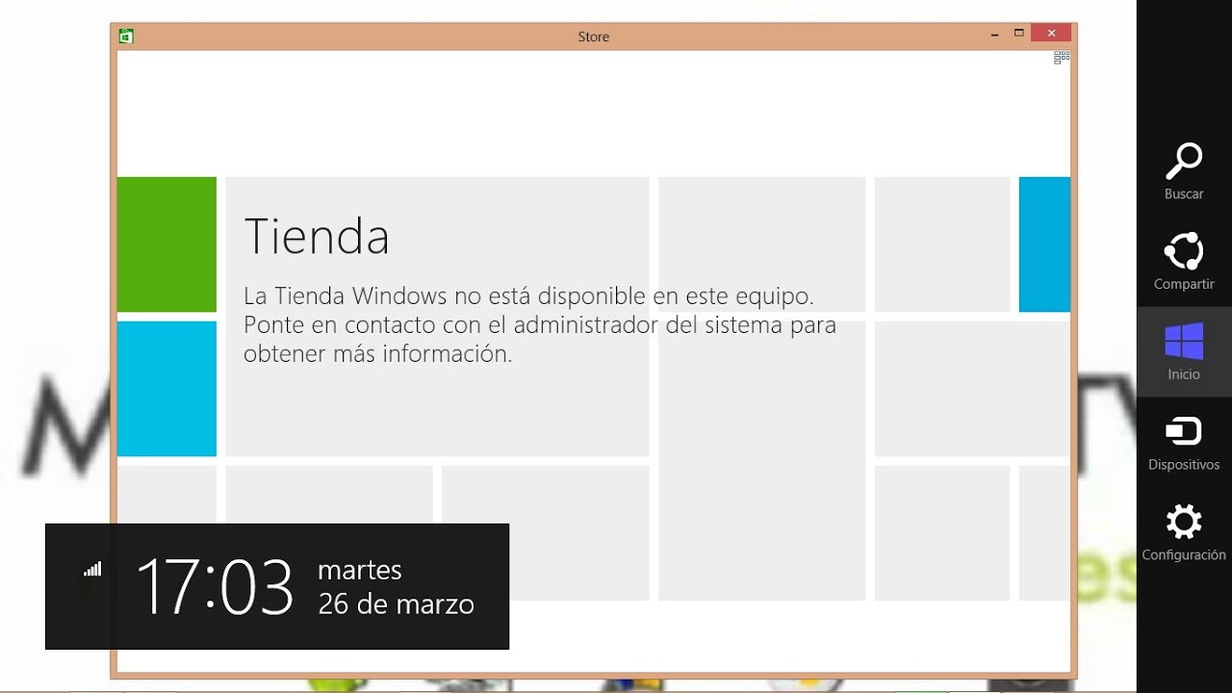This screenshot has height=693, width=1232.
Task: Click the small grid icon below the close button
Action: coord(1062,58)
